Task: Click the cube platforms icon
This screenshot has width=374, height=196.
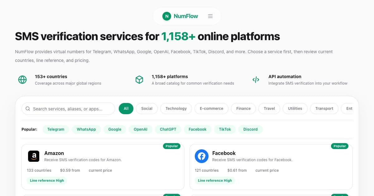Action: point(139,80)
